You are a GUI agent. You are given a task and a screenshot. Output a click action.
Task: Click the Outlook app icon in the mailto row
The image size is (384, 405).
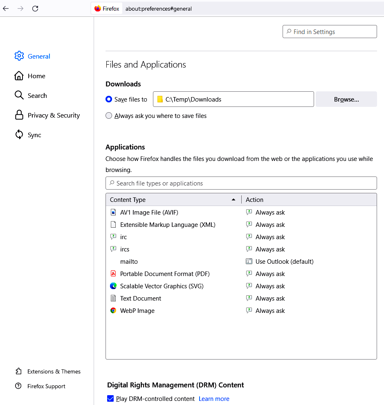coord(249,261)
